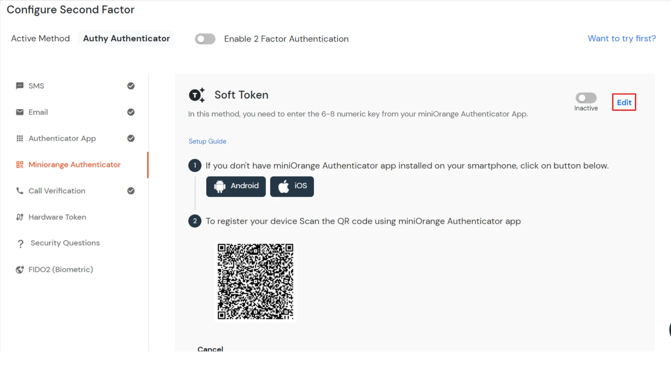The height and width of the screenshot is (379, 671).
Task: Open Authenticator App via grid icon
Action: pos(19,138)
